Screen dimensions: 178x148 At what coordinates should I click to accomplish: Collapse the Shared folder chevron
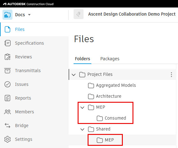tap(82, 129)
